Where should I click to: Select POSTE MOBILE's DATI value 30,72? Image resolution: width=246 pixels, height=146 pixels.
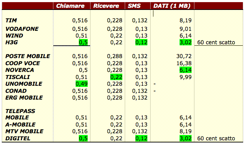[x=184, y=56]
